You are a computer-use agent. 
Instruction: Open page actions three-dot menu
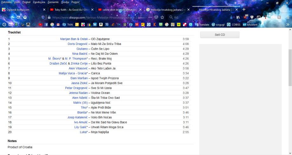point(150,17)
